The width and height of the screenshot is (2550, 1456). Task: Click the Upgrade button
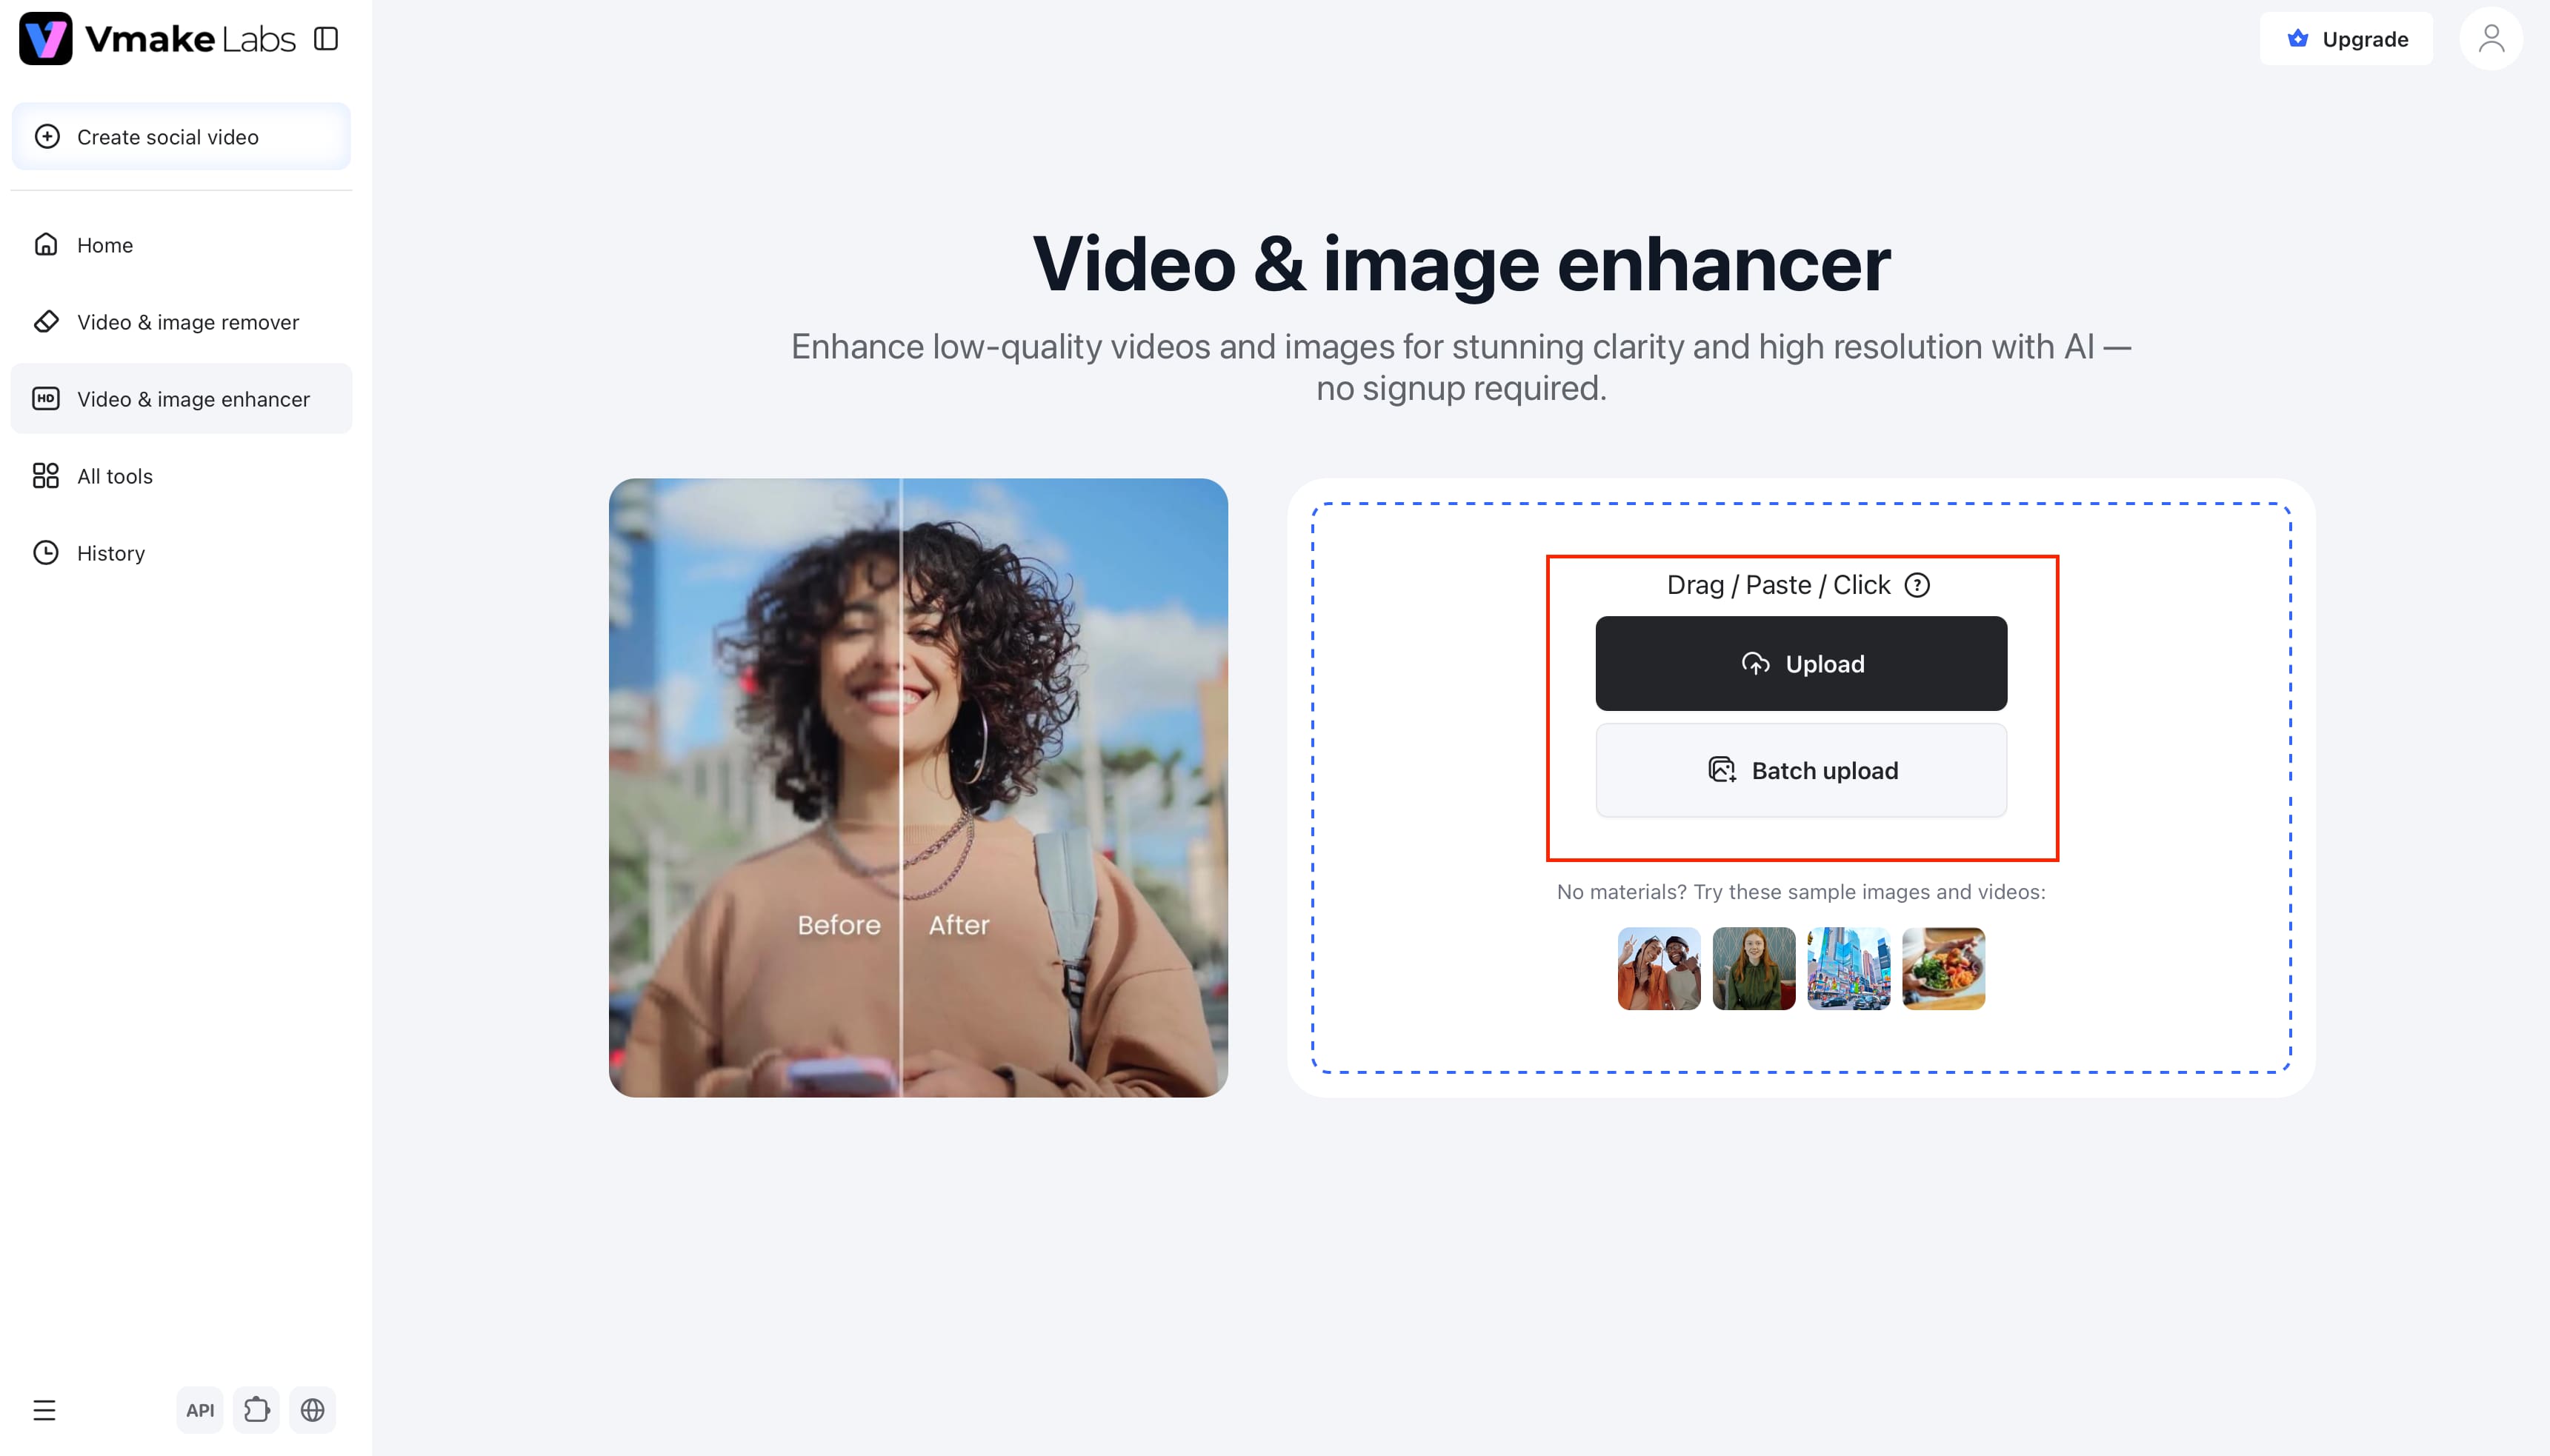pos(2346,39)
